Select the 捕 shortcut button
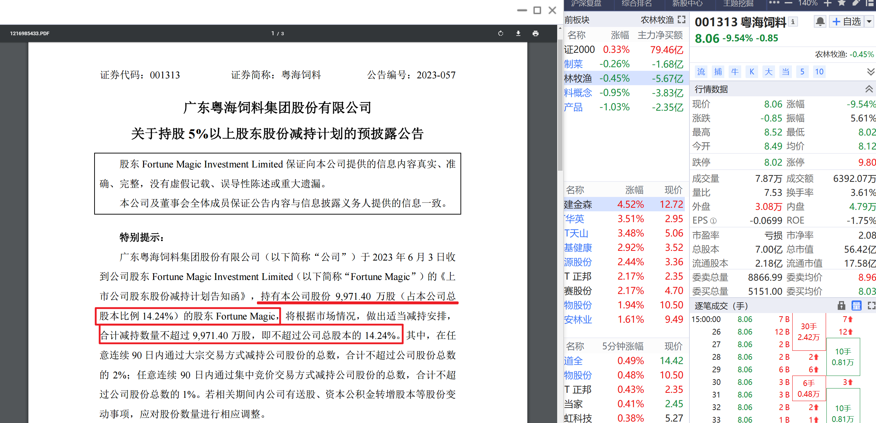Screen dimensions: 876x423 [718, 72]
